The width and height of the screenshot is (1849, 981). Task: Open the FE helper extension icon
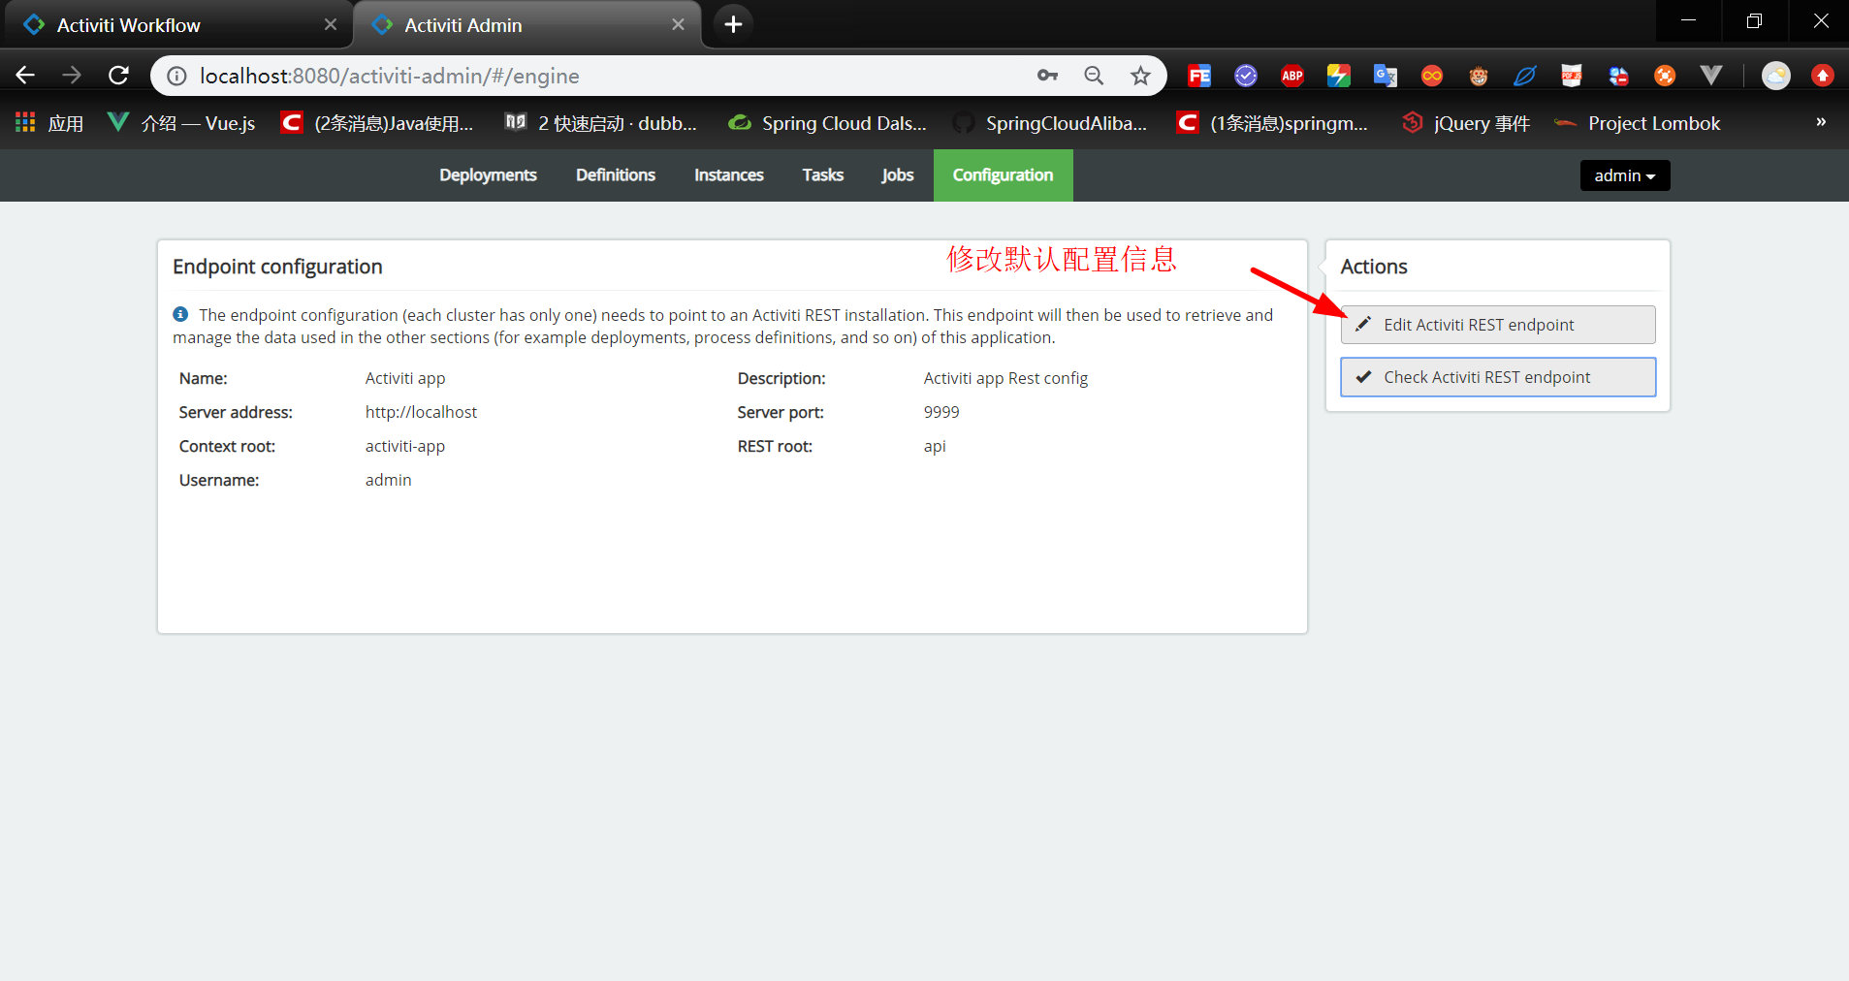(1199, 76)
